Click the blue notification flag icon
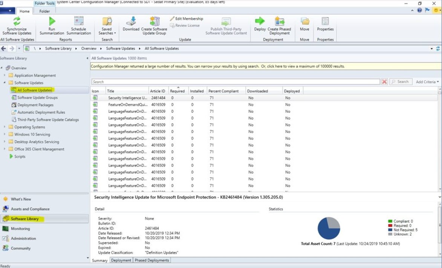The width and height of the screenshot is (442, 268). (x=428, y=11)
